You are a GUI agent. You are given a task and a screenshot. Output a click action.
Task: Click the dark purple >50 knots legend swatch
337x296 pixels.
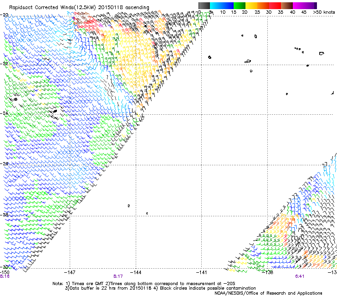pos(315,5)
